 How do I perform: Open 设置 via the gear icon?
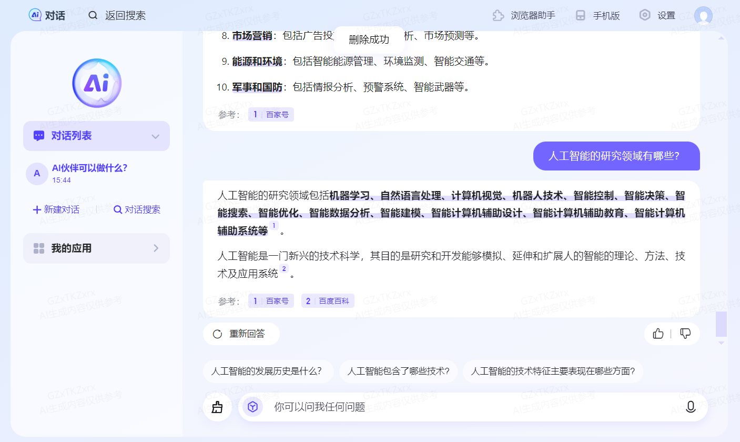[645, 15]
